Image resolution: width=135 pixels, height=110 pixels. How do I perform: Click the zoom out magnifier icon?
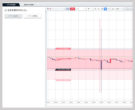click(x=99, y=9)
